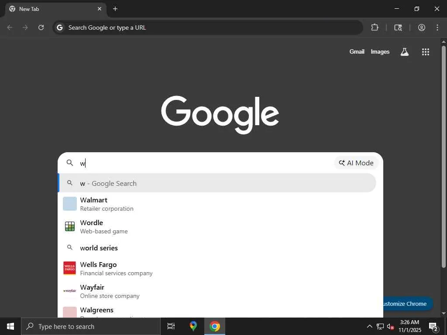Click the Google logo
The image size is (447, 335).
point(220,115)
